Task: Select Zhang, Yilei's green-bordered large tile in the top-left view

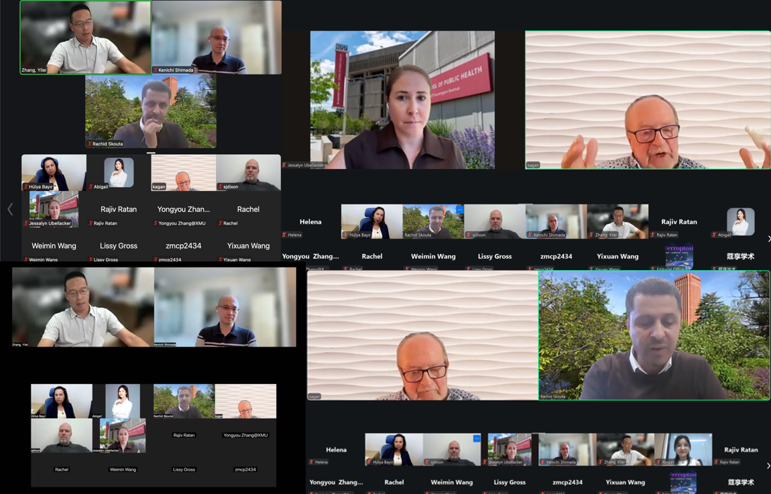Action: coord(86,38)
